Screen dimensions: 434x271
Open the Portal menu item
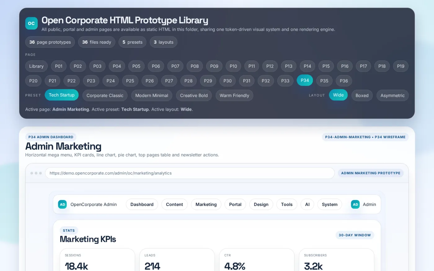(235, 204)
